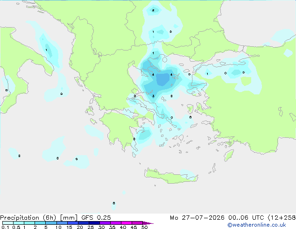This screenshot has width=296, height=229.
Task: Pick the 15–20 mm legend swatch
Action: (x=72, y=223)
